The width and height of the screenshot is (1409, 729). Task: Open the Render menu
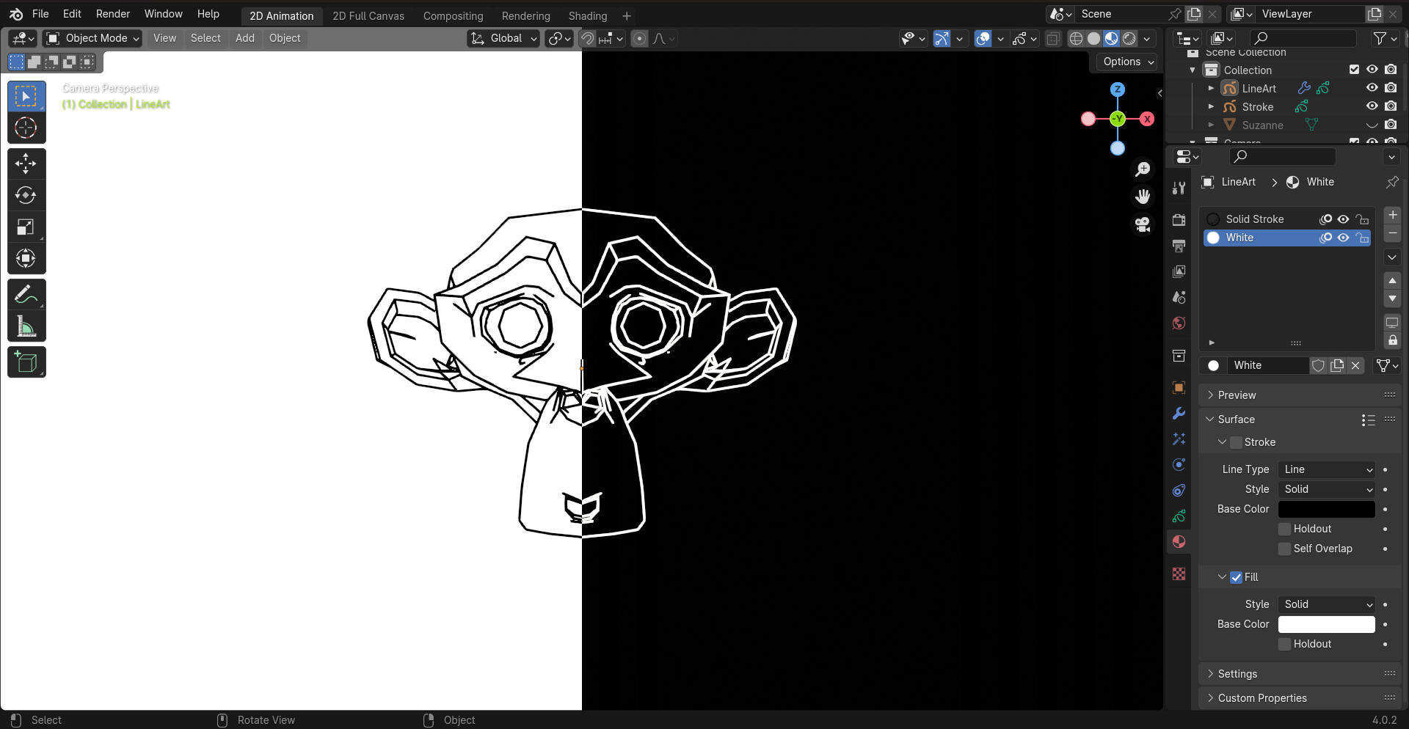pos(113,14)
